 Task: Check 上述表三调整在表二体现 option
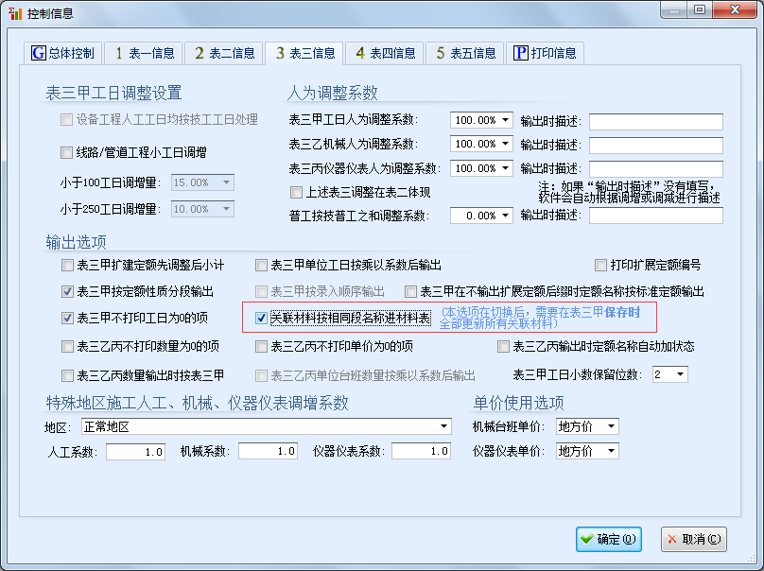297,192
